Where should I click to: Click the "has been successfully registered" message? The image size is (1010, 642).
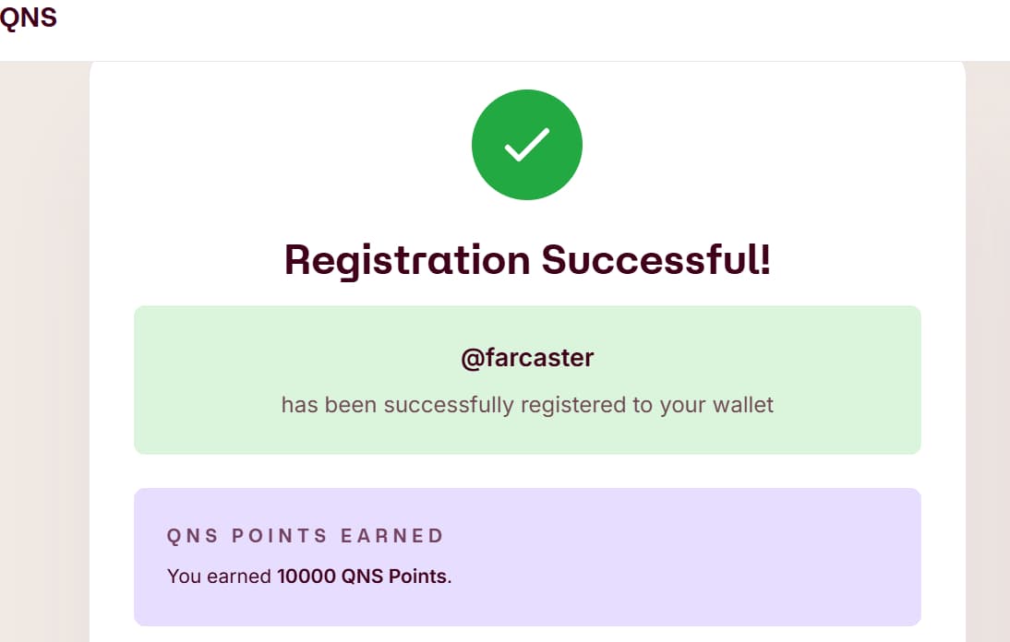coord(527,405)
